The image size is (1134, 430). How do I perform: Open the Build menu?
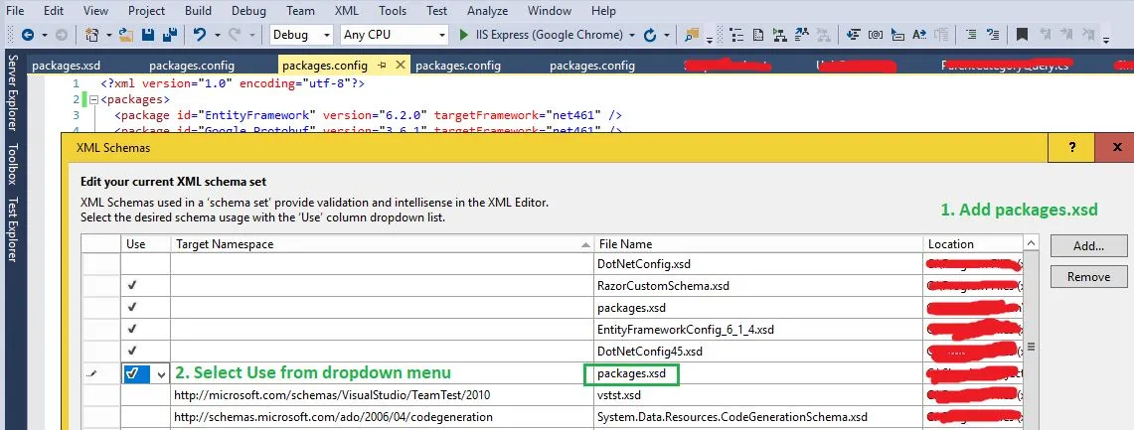pyautogui.click(x=198, y=11)
